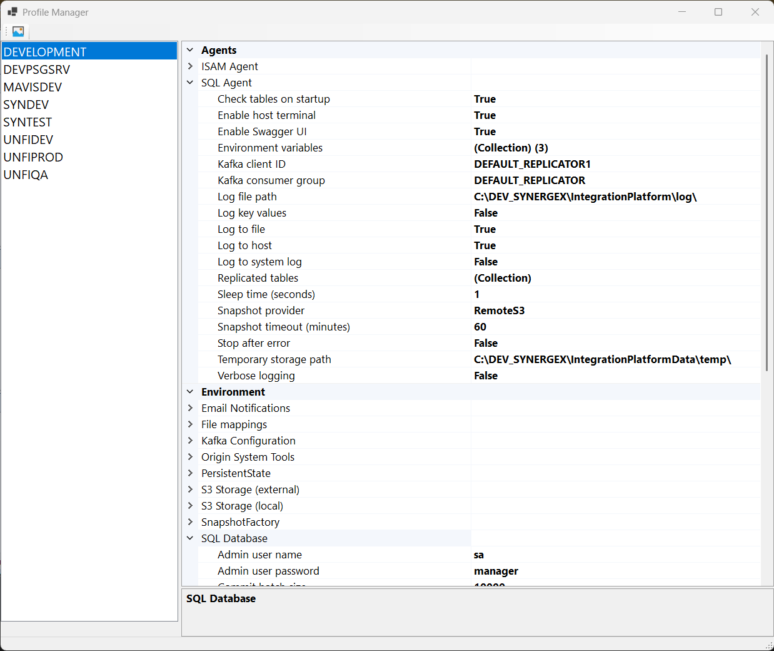Click the image icon in the toolbar
Viewport: 774px width, 651px height.
[x=18, y=31]
